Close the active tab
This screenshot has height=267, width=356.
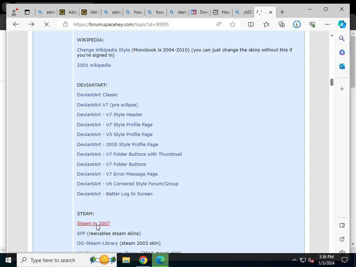coord(270,12)
